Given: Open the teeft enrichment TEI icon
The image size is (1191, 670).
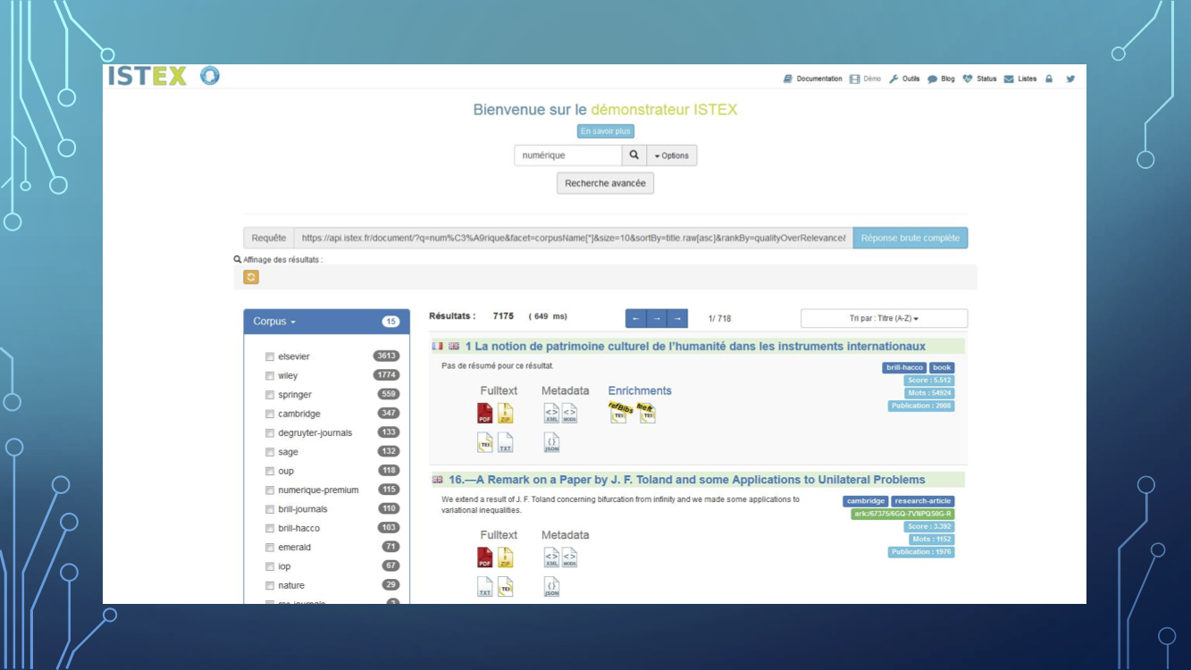Looking at the screenshot, I should click(646, 412).
